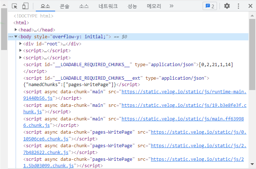Image resolution: width=256 pixels, height=169 pixels.
Task: Click the overflow-y: initial style value
Action: (x=79, y=37)
